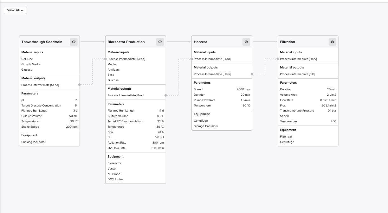This screenshot has height=213, width=388.
Task: Select the pH Probe equipment entry
Action: (x=114, y=174)
